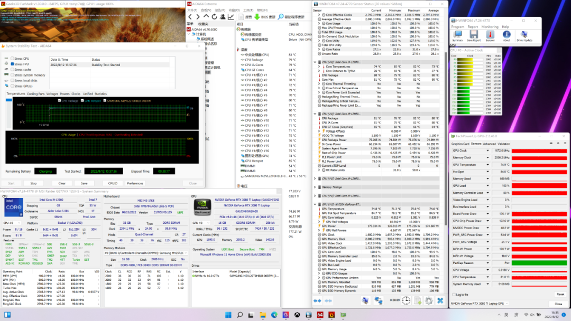Viewport: 571px width, 321px height.
Task: Open Summary in HWiNFO64 toolbar
Action: (458, 35)
